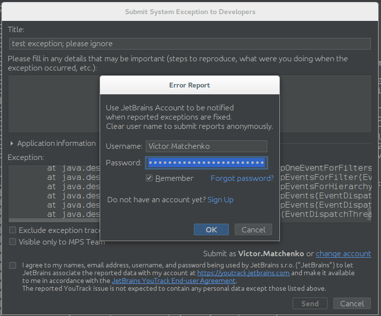Click the exception trace horizontal scrollbar
This screenshot has width=381, height=316.
pos(53,220)
